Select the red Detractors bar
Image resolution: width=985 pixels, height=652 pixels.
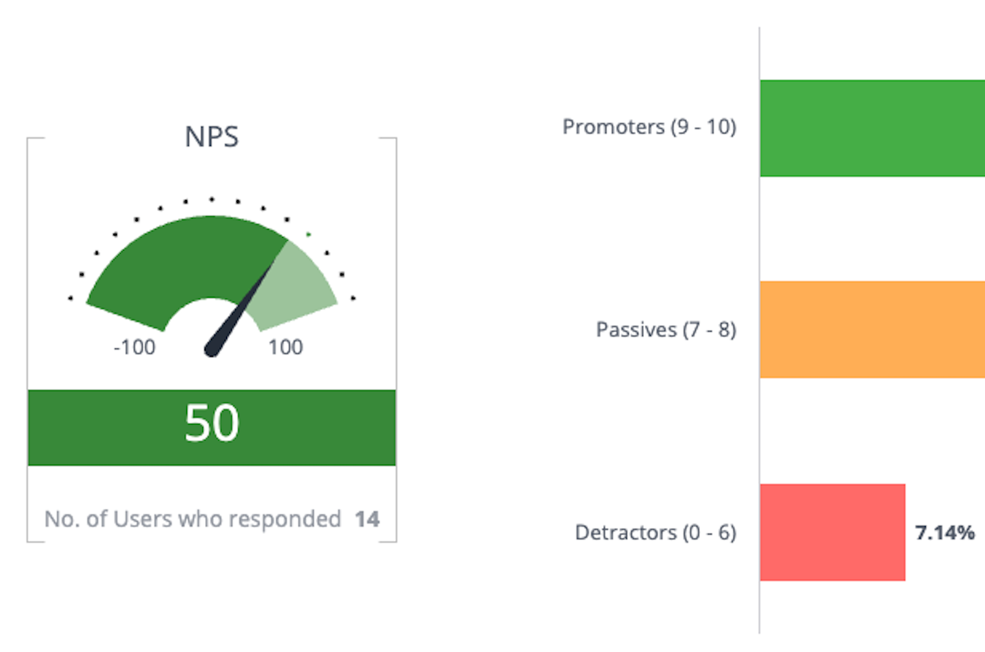coord(832,532)
